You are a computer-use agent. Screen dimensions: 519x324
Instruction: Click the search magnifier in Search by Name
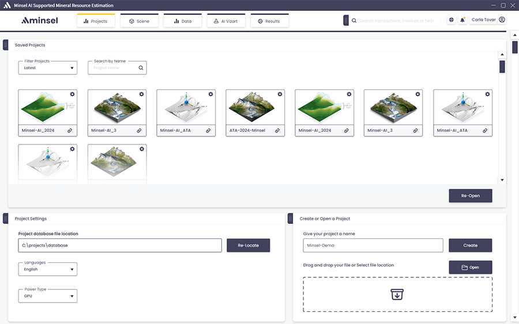pyautogui.click(x=141, y=68)
